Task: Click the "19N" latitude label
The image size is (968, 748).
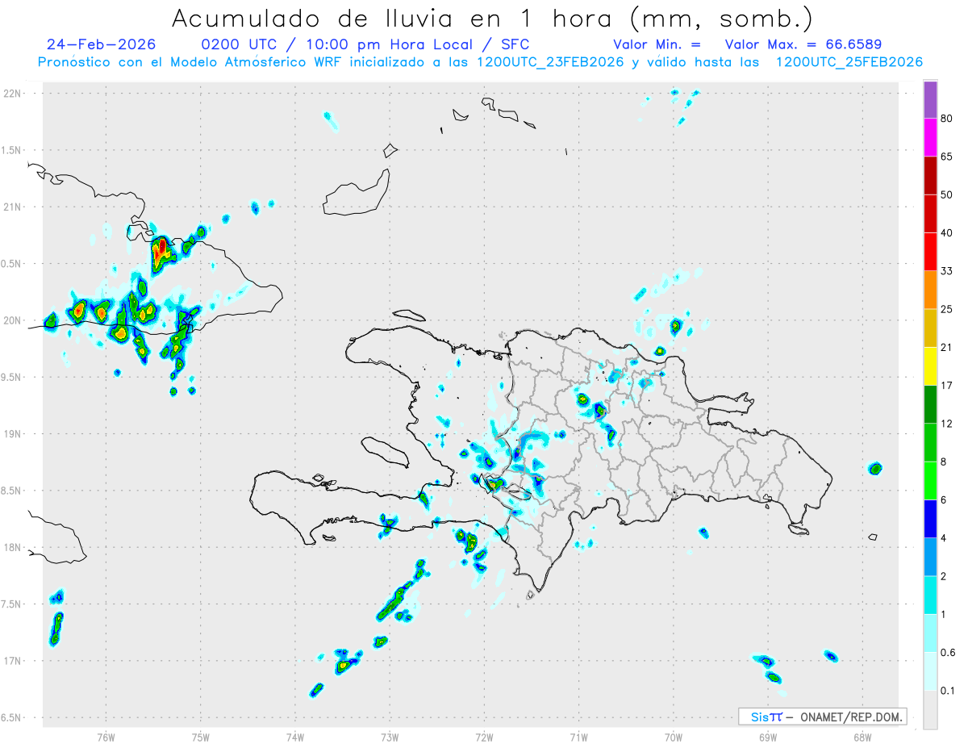Action: coord(14,434)
